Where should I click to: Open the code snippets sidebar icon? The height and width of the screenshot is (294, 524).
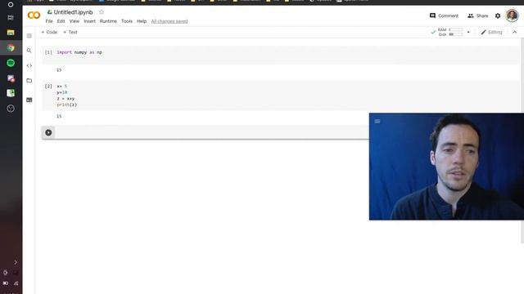(29, 65)
